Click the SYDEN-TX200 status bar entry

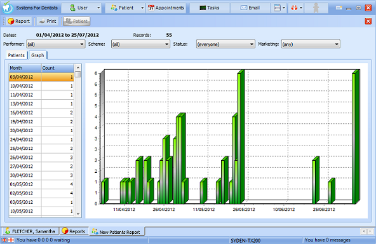coord(245,240)
